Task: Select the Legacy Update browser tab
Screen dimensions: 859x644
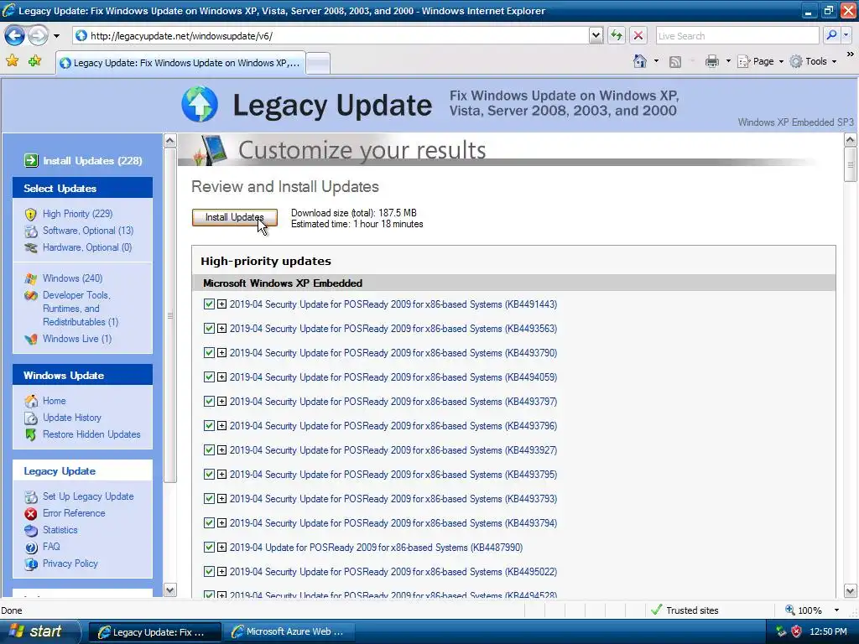Action: 180,63
